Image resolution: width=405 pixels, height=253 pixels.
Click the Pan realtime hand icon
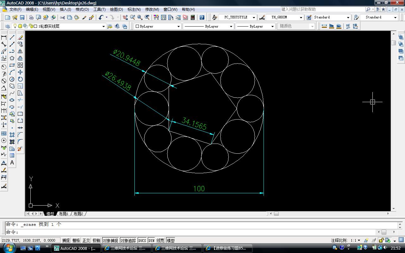(x=125, y=17)
